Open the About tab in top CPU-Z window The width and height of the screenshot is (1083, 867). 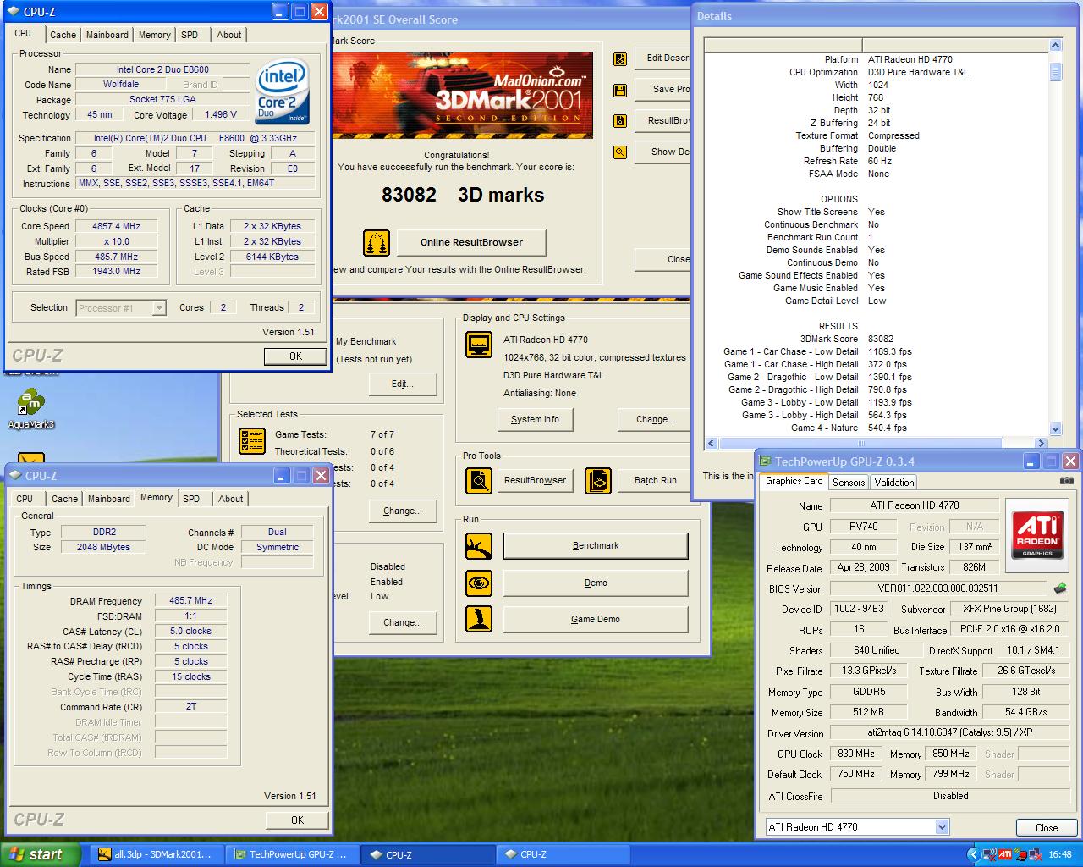228,35
